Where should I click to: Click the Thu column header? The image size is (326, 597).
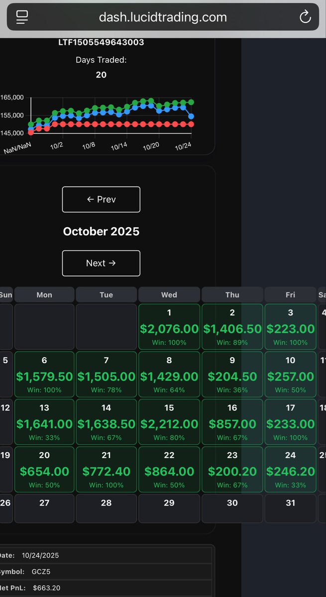click(232, 295)
